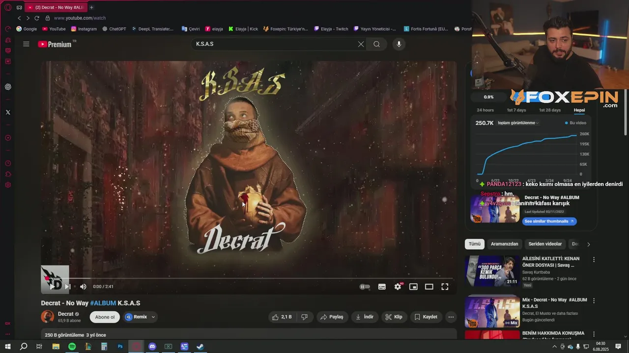Viewport: 629px width, 353px height.
Task: Select the 24 hours stats tab
Action: pyautogui.click(x=485, y=110)
